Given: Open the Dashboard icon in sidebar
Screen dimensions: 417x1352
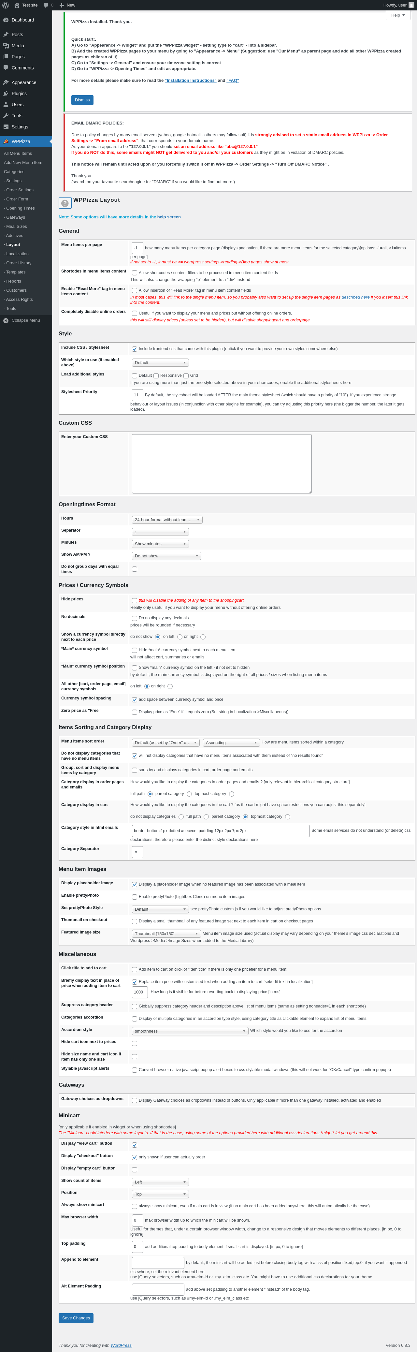Looking at the screenshot, I should point(6,20).
